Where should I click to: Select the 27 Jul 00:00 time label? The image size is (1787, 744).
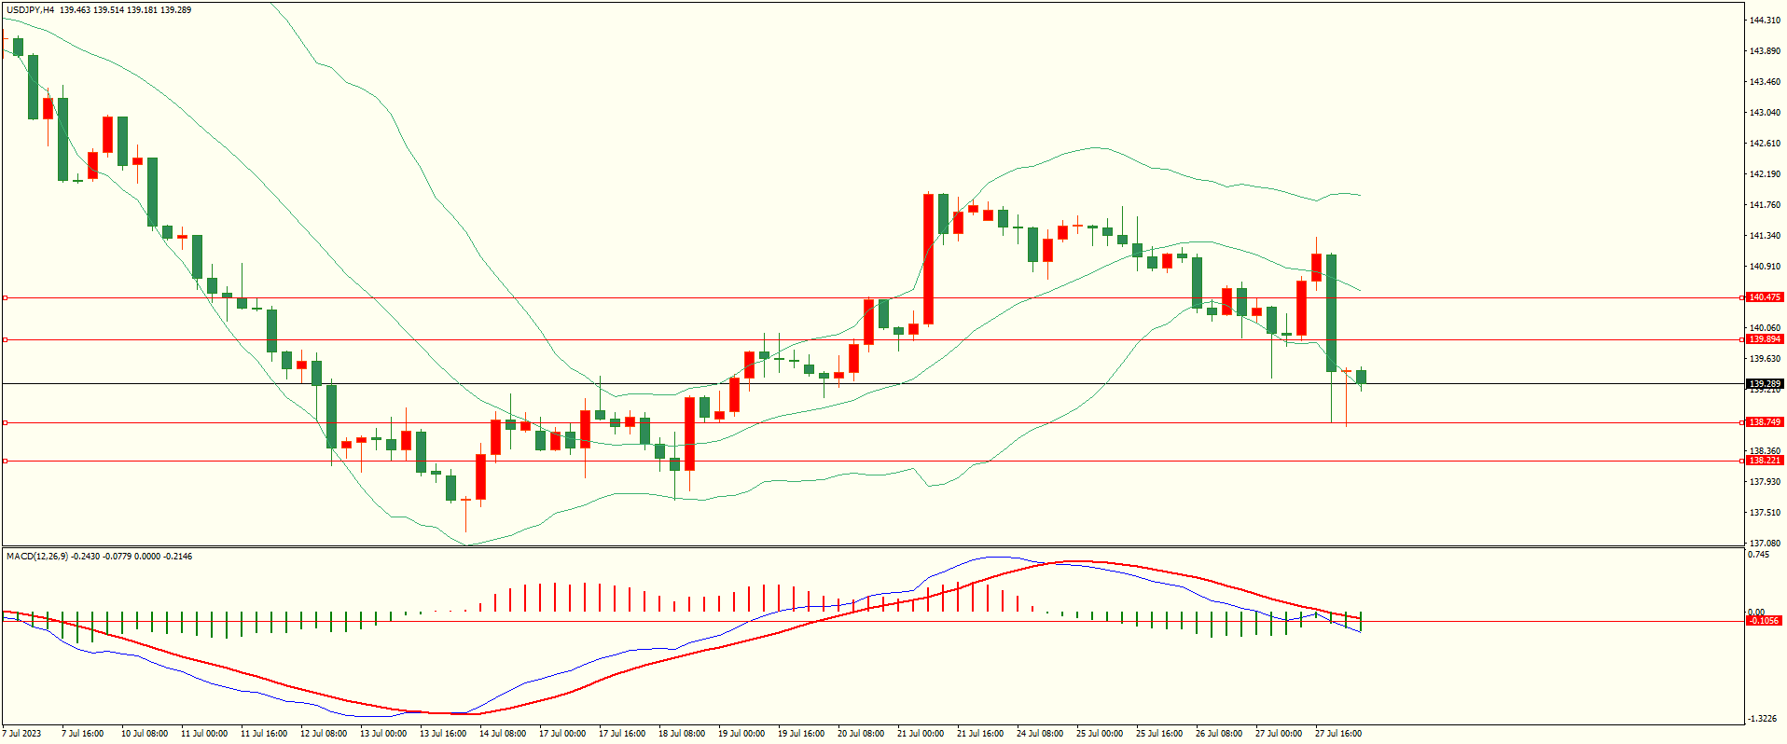tap(1279, 734)
